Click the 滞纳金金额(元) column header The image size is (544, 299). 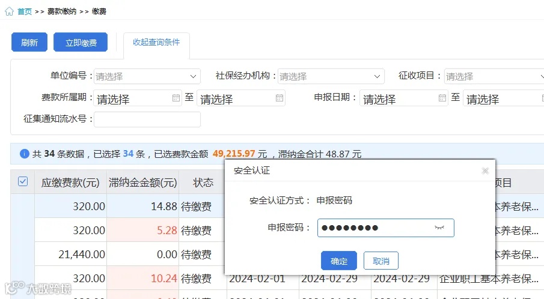coord(143,183)
